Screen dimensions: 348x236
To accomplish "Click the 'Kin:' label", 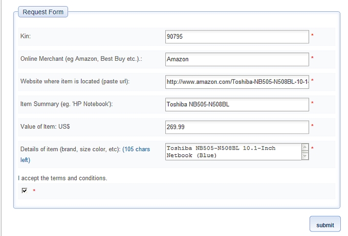I will pos(26,37).
